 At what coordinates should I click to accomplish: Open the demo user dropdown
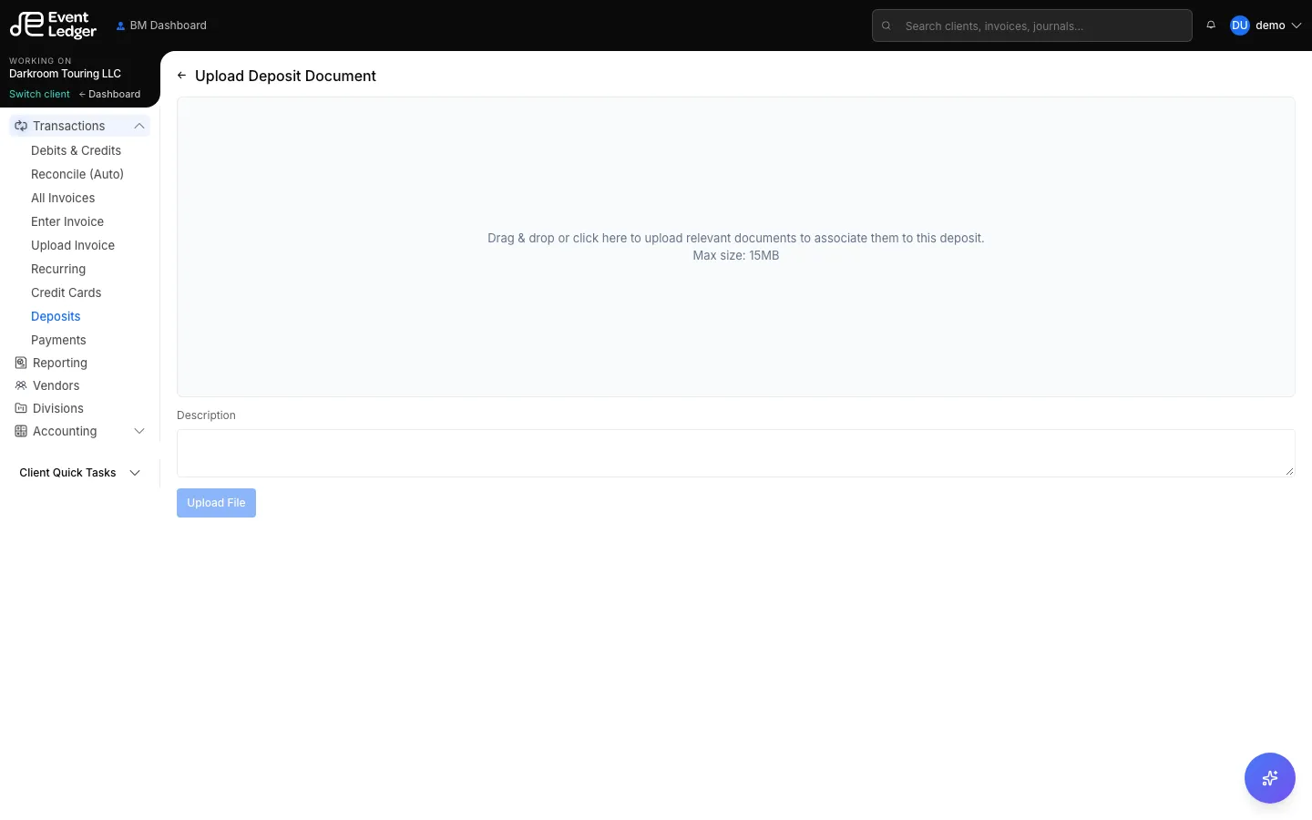pos(1266,26)
